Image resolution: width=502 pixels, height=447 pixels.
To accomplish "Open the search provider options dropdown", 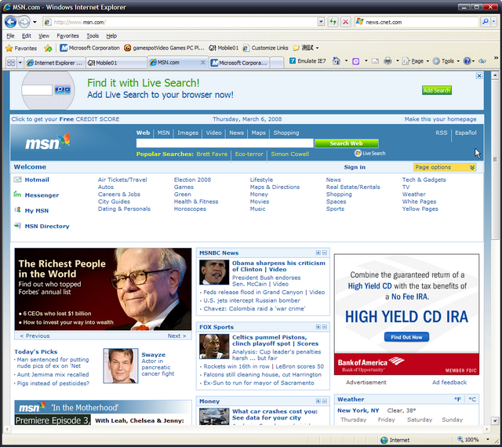I will click(x=493, y=22).
